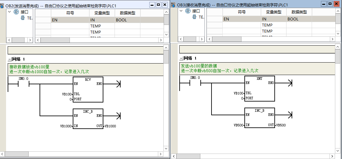Close the OB3 window
Screen dimensions: 342x159
click(337, 4)
